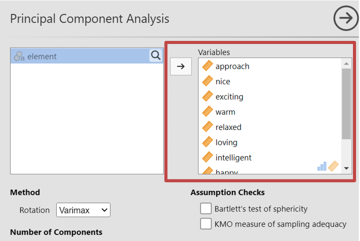360x241 pixels.
Task: Click the bar chart variable type icon
Action: 322,166
